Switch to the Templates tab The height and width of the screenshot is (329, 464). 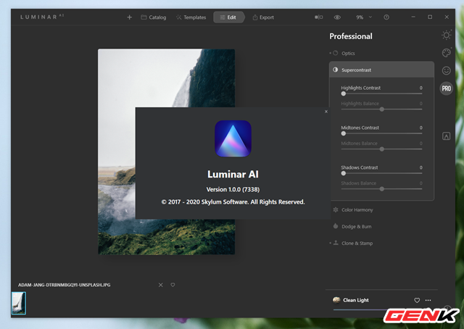click(191, 17)
